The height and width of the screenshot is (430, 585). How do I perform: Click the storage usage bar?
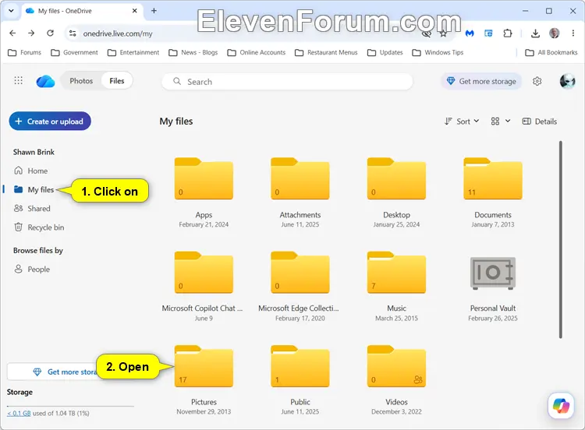[x=70, y=406]
